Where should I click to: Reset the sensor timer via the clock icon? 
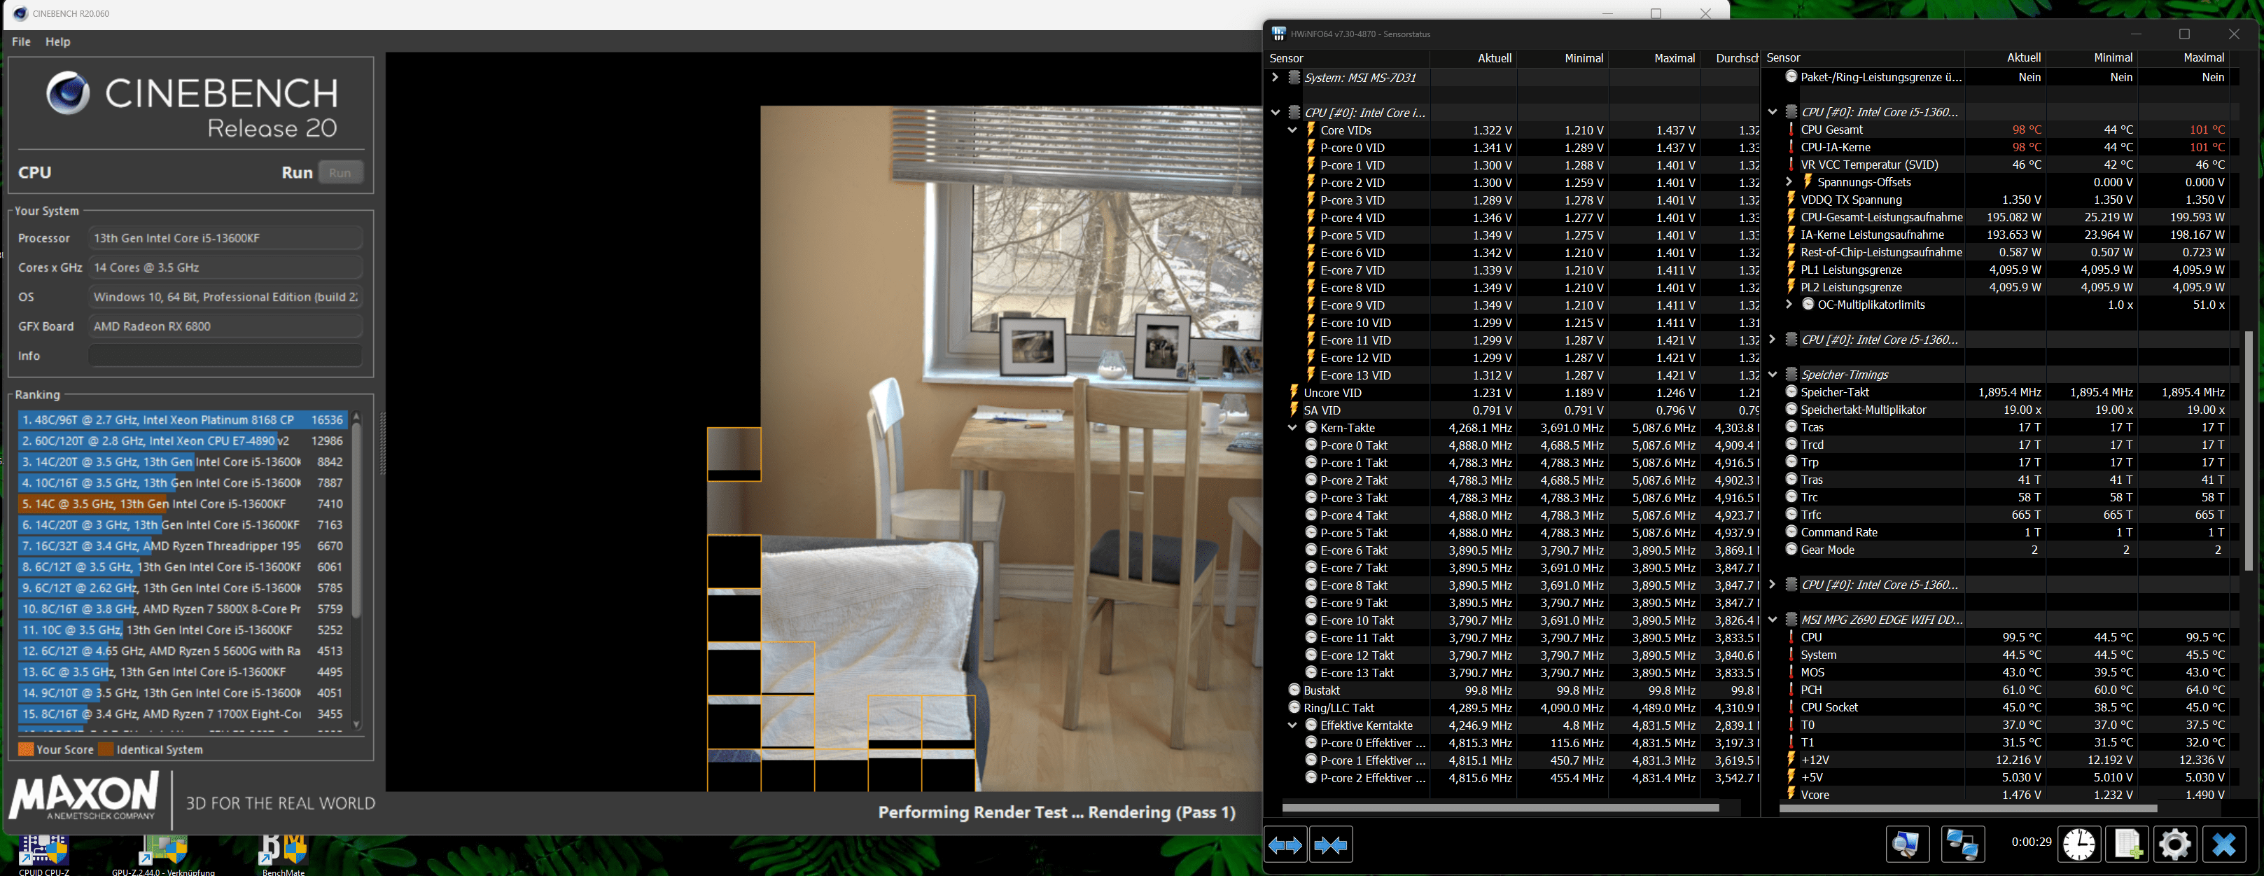click(2078, 844)
